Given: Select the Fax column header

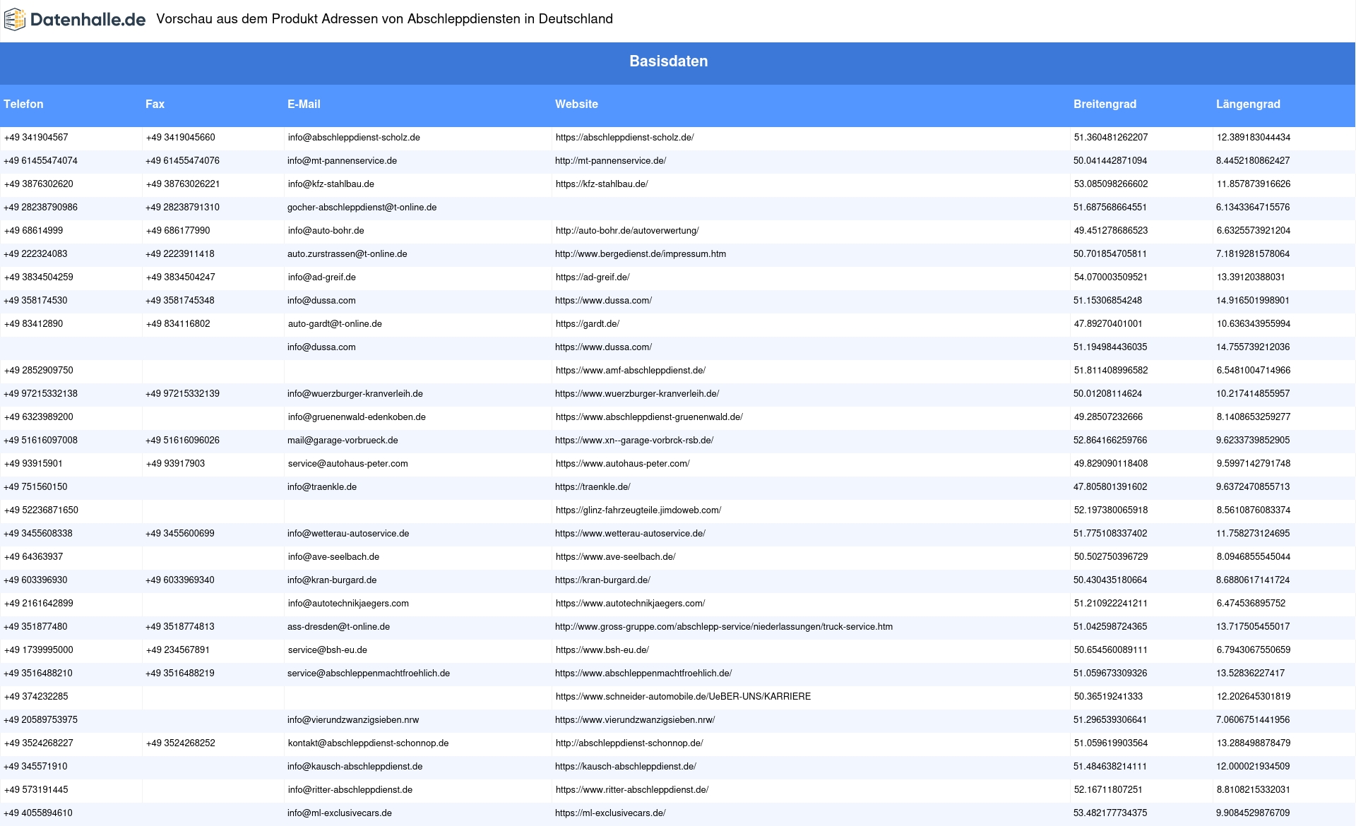Looking at the screenshot, I should 155,104.
